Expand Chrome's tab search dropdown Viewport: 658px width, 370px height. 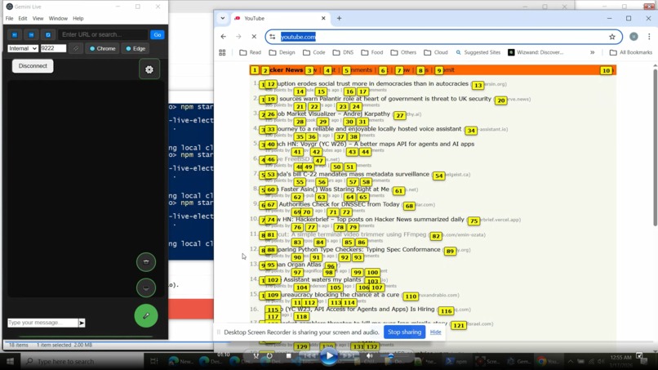click(222, 18)
